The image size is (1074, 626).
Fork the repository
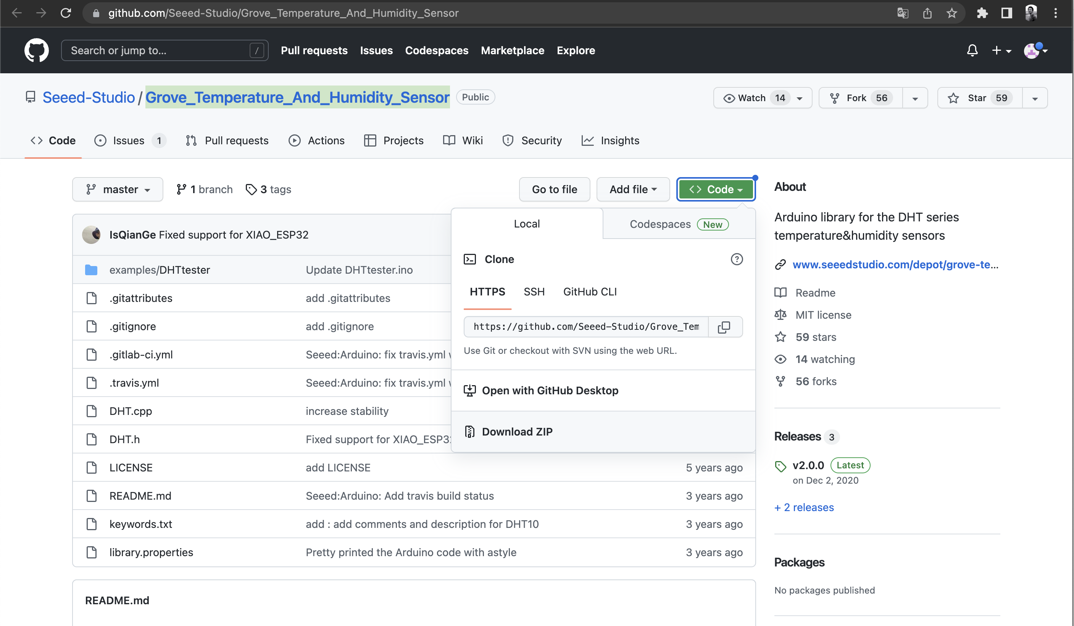pyautogui.click(x=860, y=98)
